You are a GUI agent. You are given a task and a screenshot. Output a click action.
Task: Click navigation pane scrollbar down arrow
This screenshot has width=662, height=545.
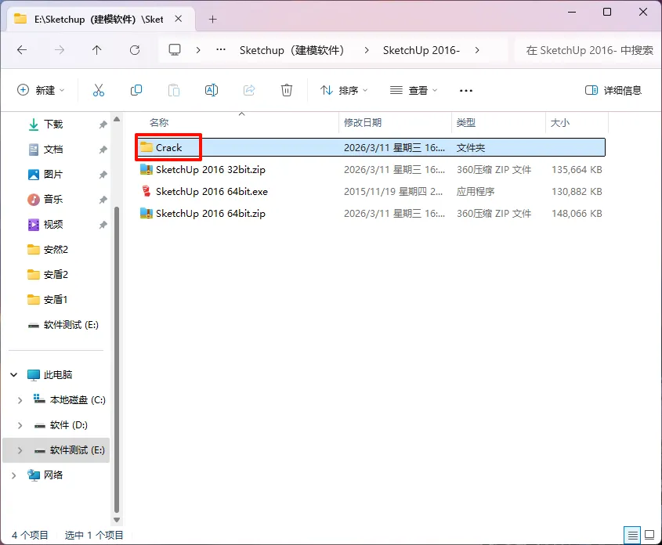point(117,520)
